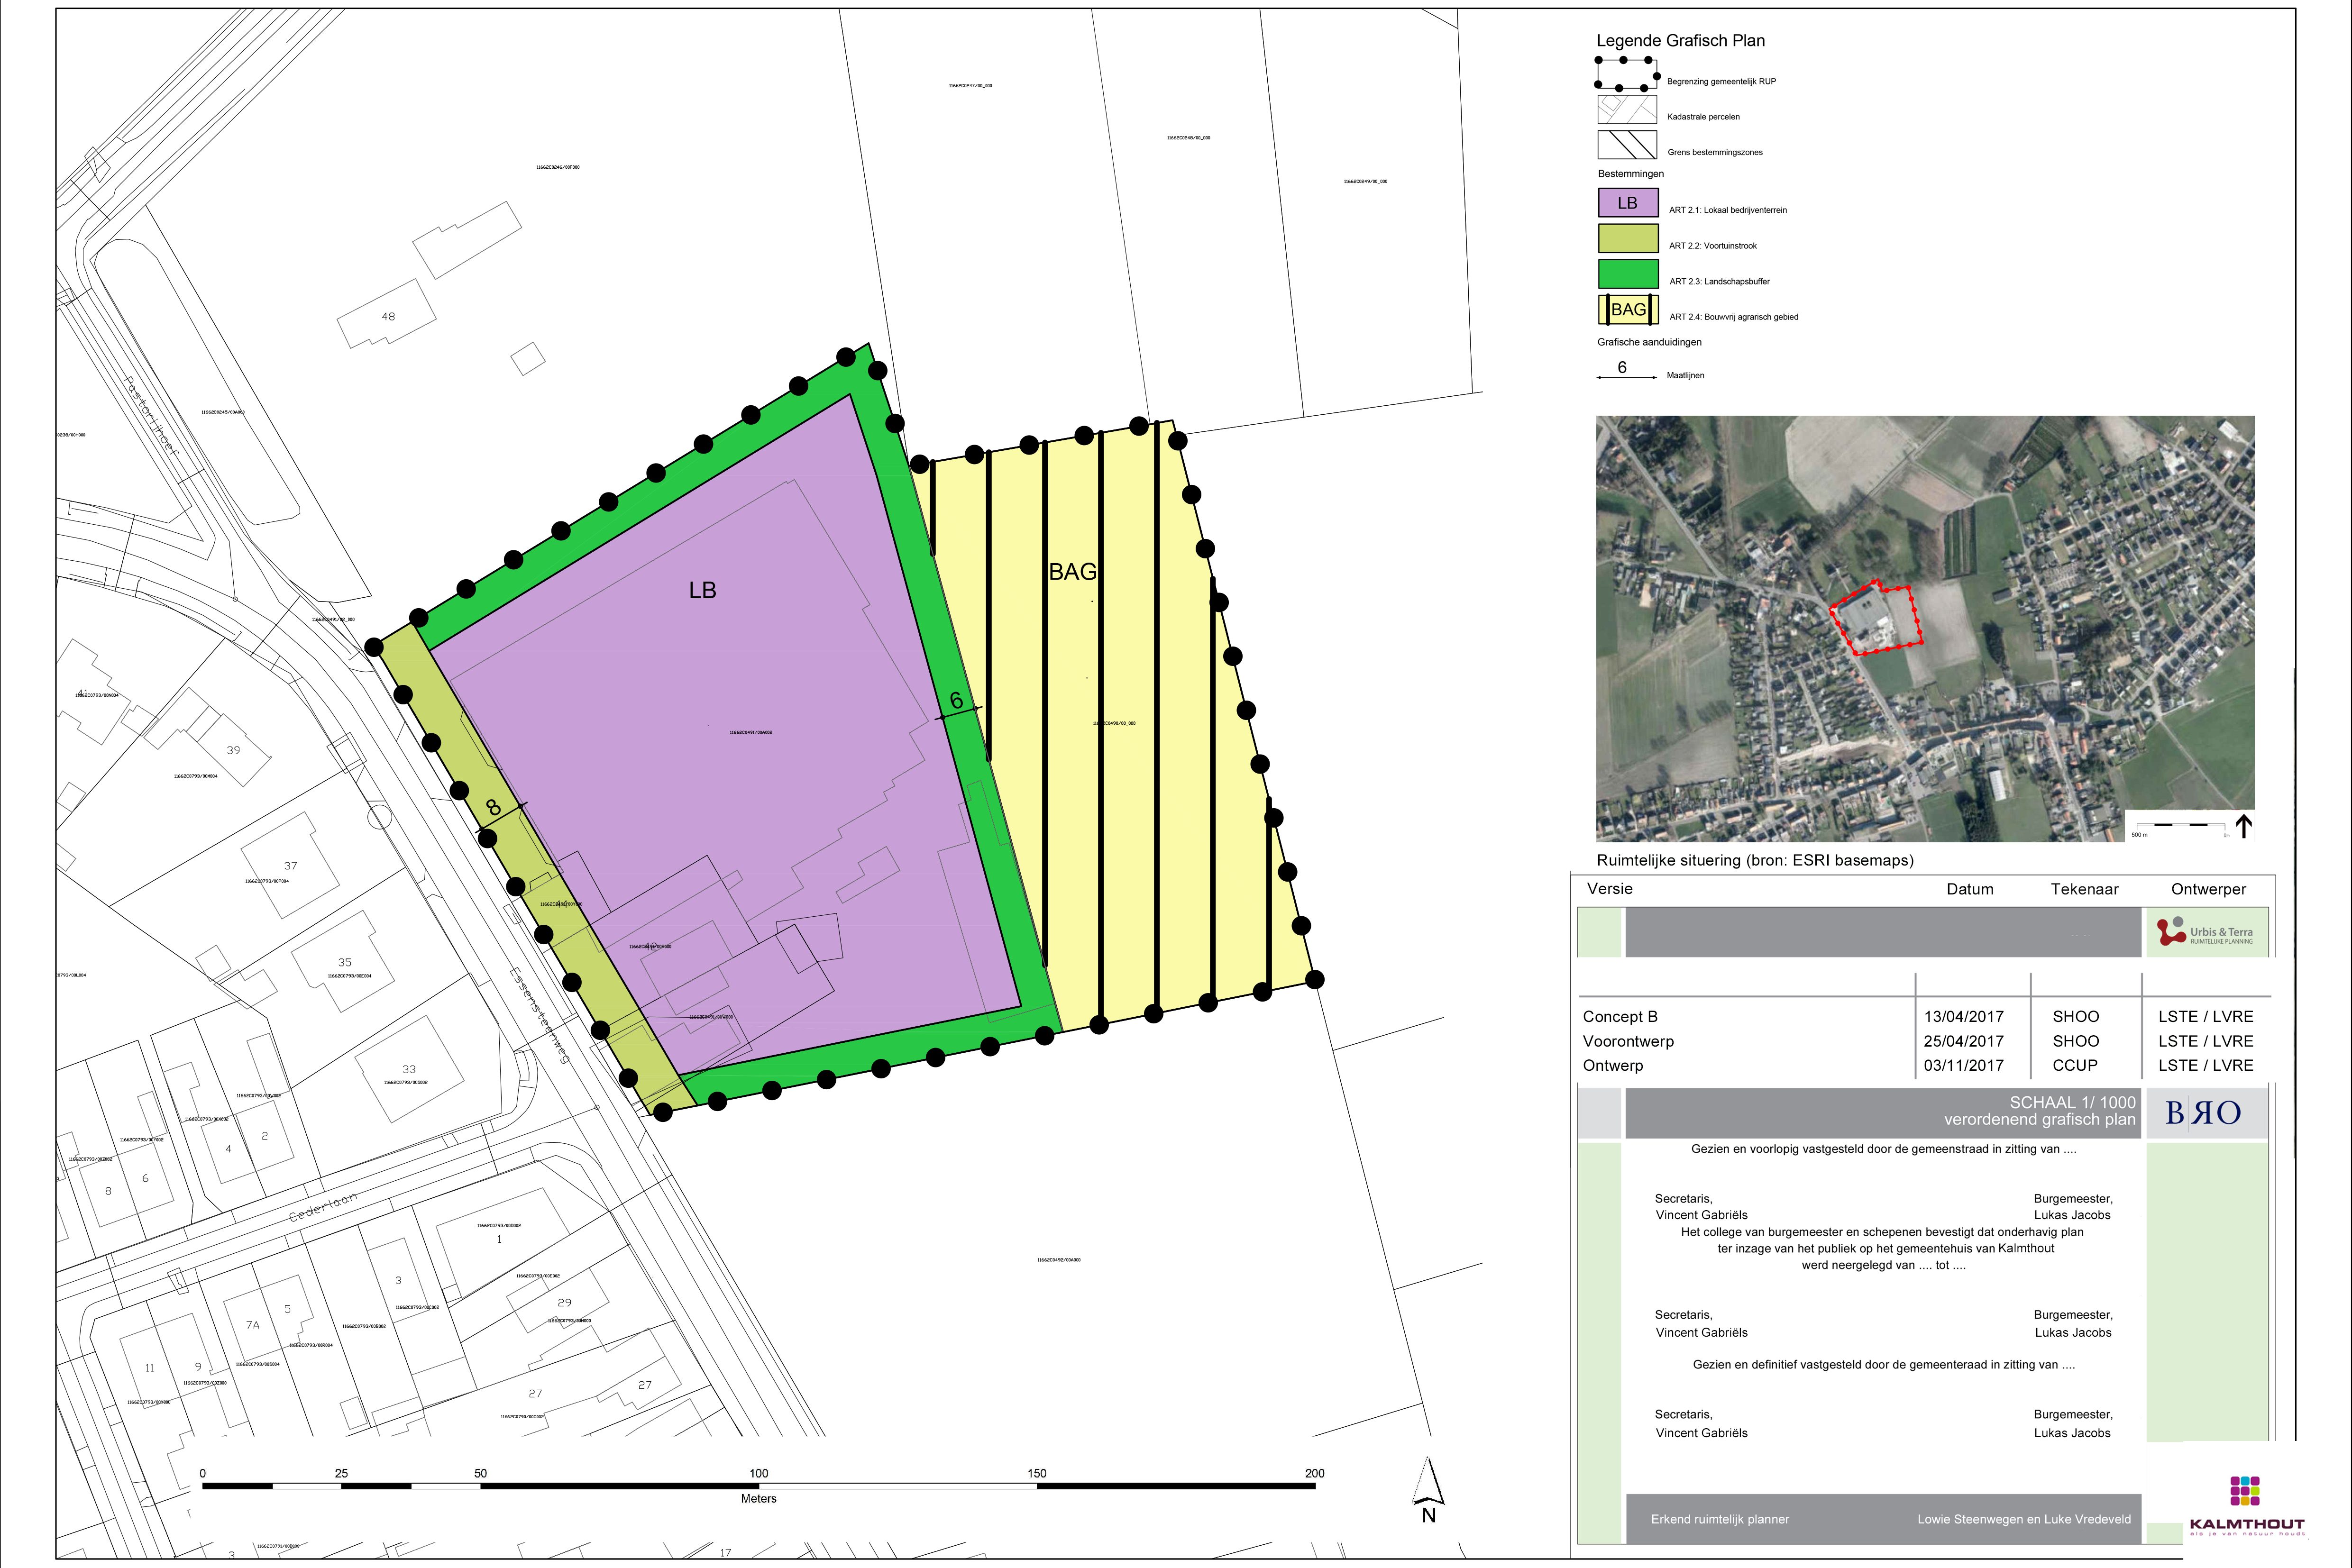This screenshot has height=1568, width=2352.
Task: Click the Maatlijnen dimension arrow symbol
Action: point(1627,376)
